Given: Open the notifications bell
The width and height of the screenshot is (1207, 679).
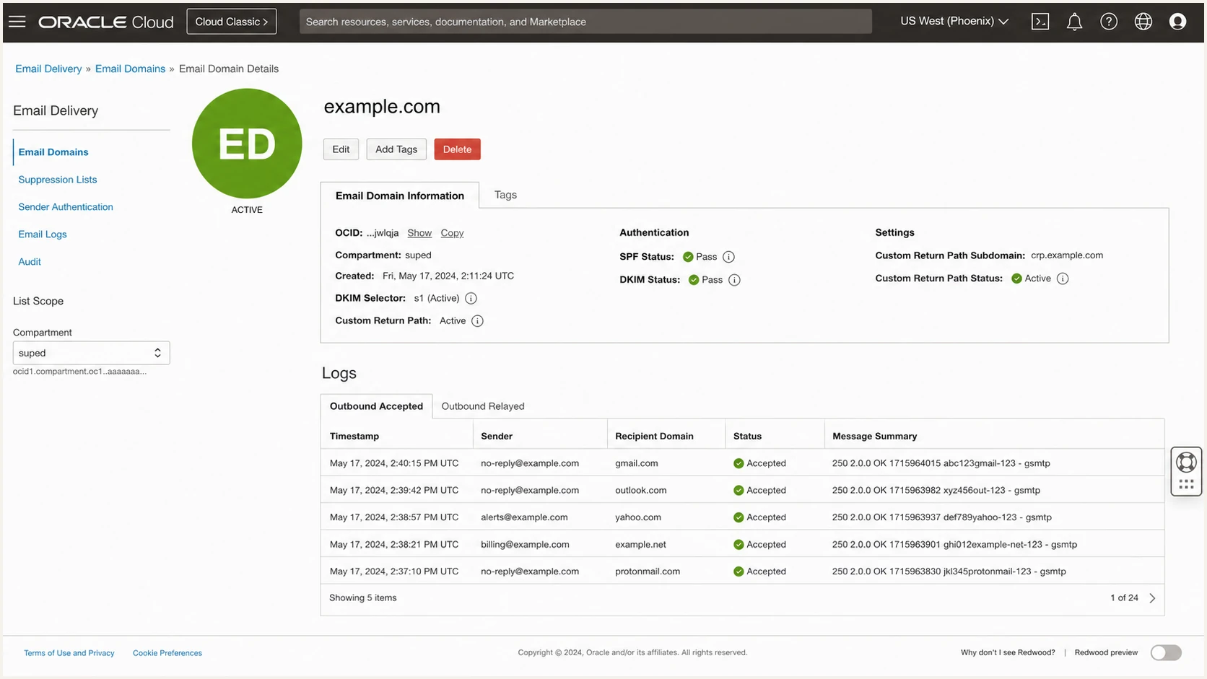Looking at the screenshot, I should 1074,22.
